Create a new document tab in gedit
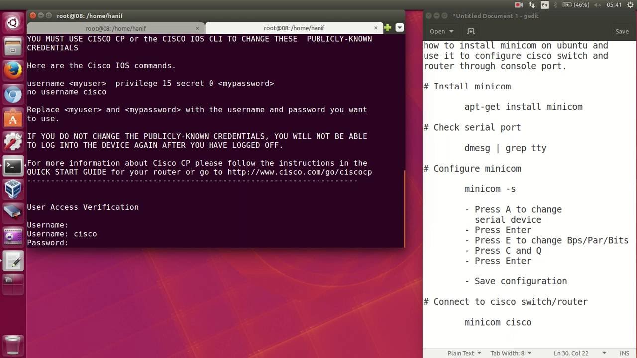This screenshot has height=358, width=637. pyautogui.click(x=471, y=31)
